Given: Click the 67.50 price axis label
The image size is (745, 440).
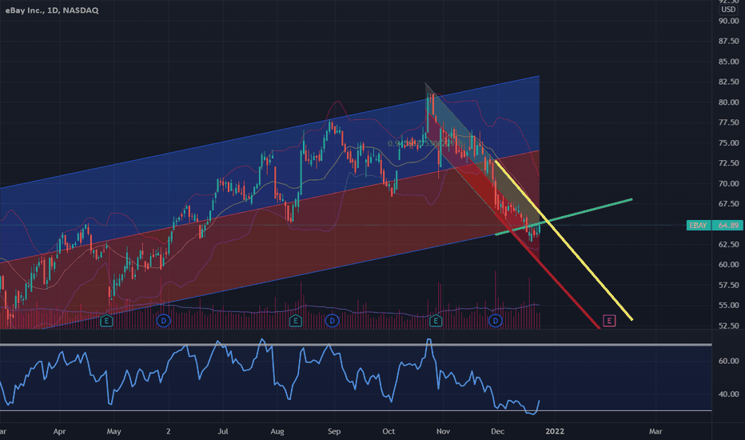Looking at the screenshot, I should 728,204.
